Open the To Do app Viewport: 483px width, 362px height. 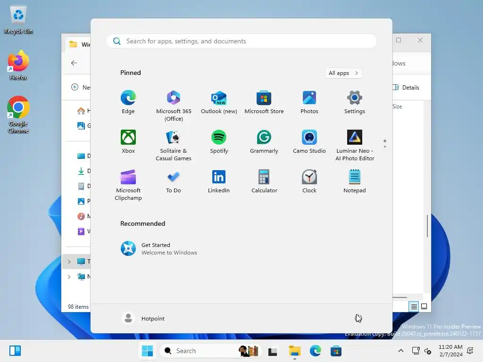tap(174, 181)
